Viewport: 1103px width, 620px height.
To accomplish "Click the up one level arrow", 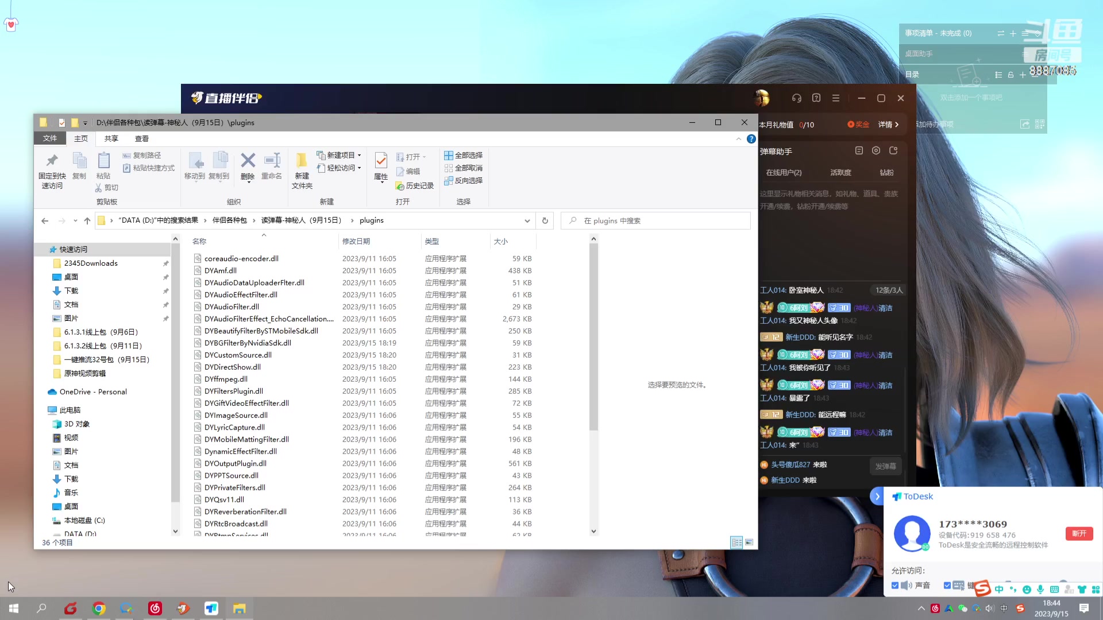I will [87, 220].
